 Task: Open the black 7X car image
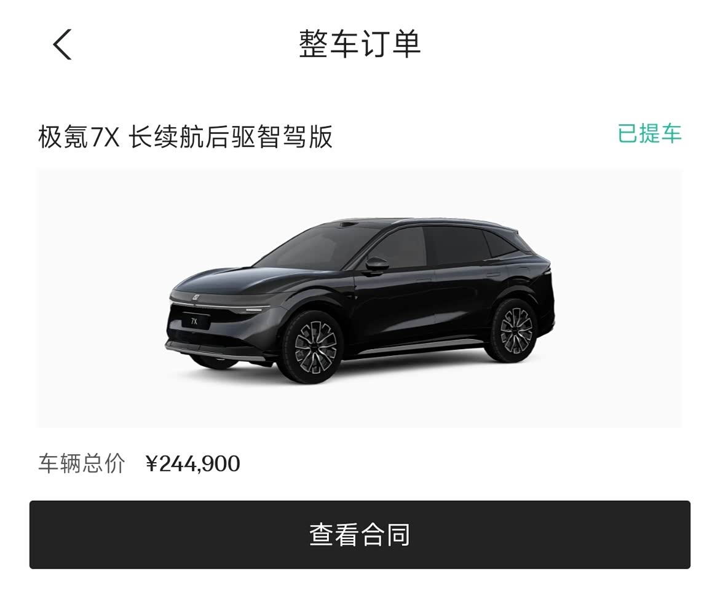coord(360,298)
